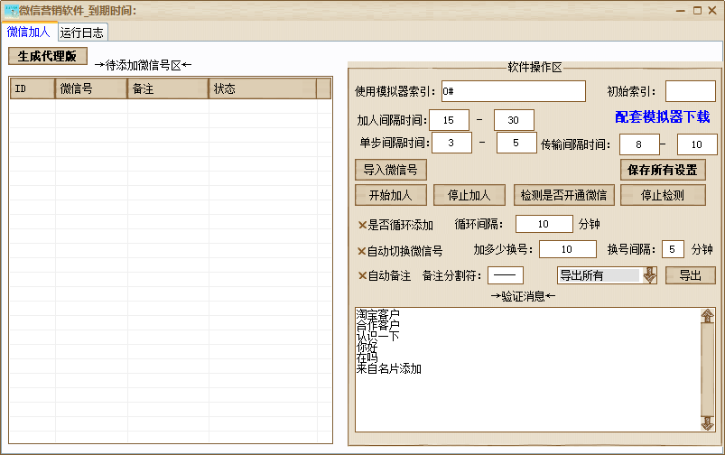Click the app icon in the title bar
Viewport: 725px width, 455px height.
point(11,11)
